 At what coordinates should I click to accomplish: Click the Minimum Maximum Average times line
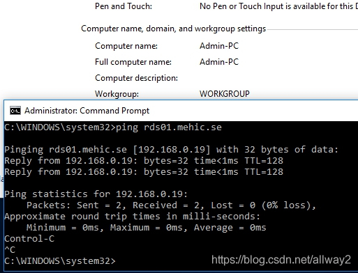[x=147, y=228]
